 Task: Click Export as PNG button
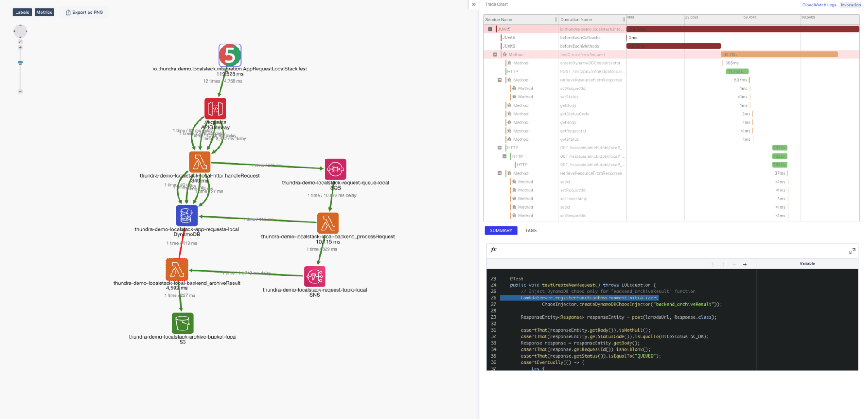pyautogui.click(x=84, y=12)
